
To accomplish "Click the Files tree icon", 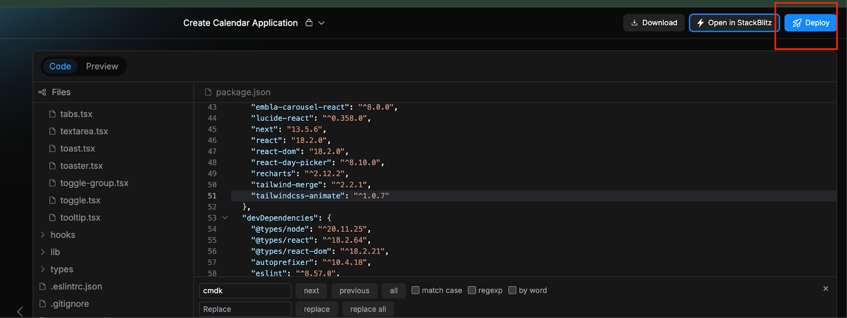I will [x=42, y=92].
